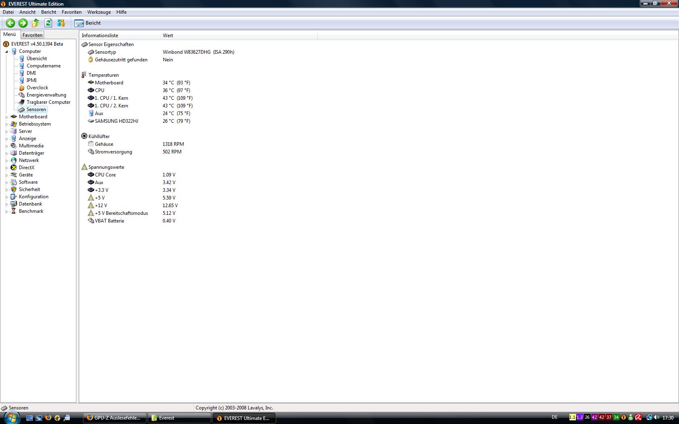The height and width of the screenshot is (424, 679).
Task: Open the Bericht menu
Action: point(48,12)
